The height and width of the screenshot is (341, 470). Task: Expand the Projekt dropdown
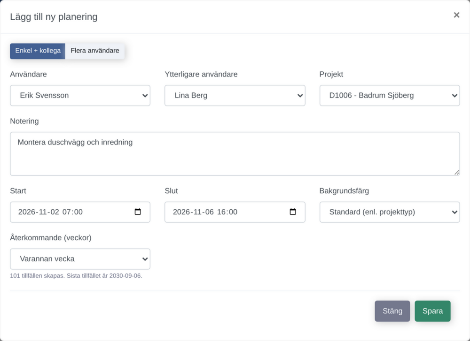[389, 95]
